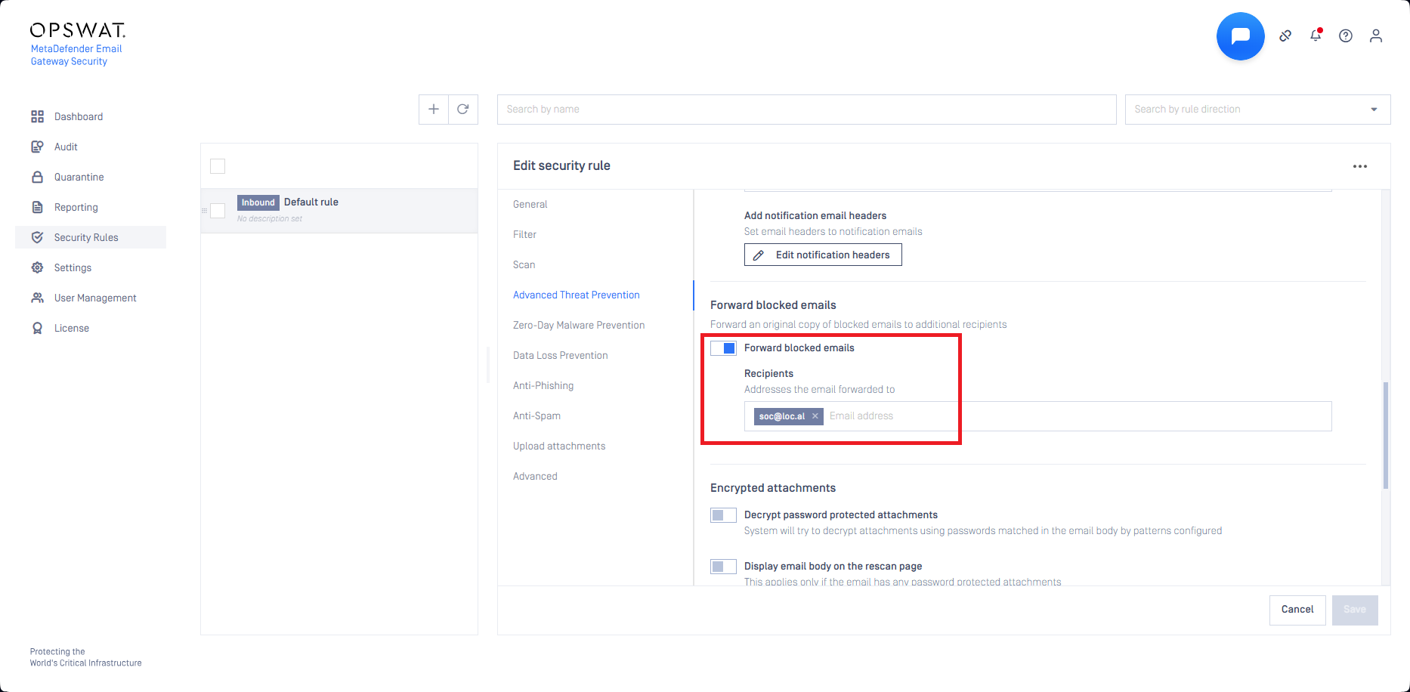Click the vertical scrollbar in rule editor
Image resolution: width=1410 pixels, height=692 pixels.
tap(1385, 435)
